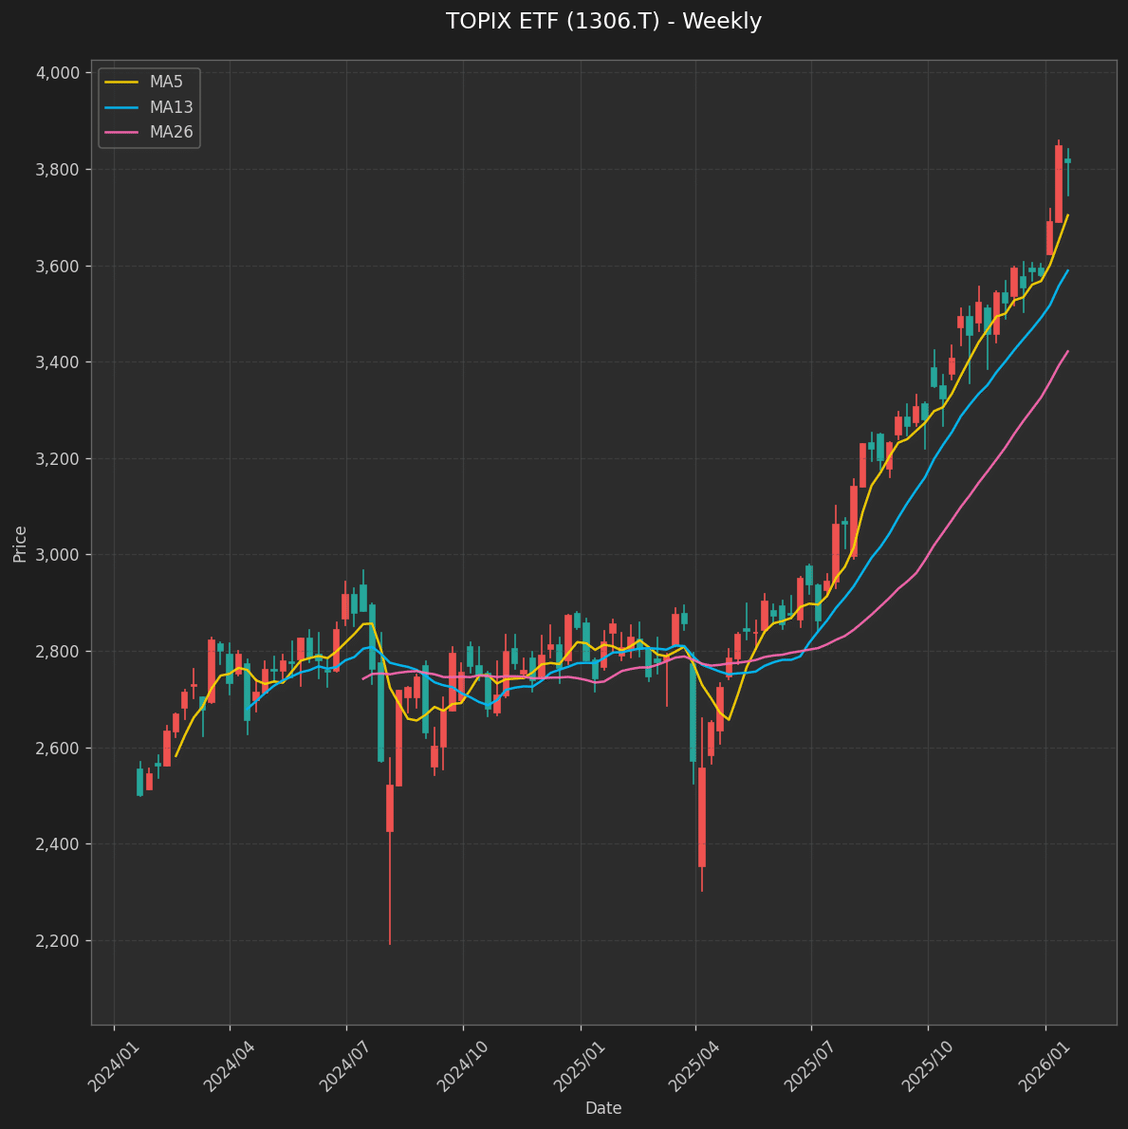Click the 2,800 price axis label
The width and height of the screenshot is (1128, 1129).
click(x=57, y=652)
